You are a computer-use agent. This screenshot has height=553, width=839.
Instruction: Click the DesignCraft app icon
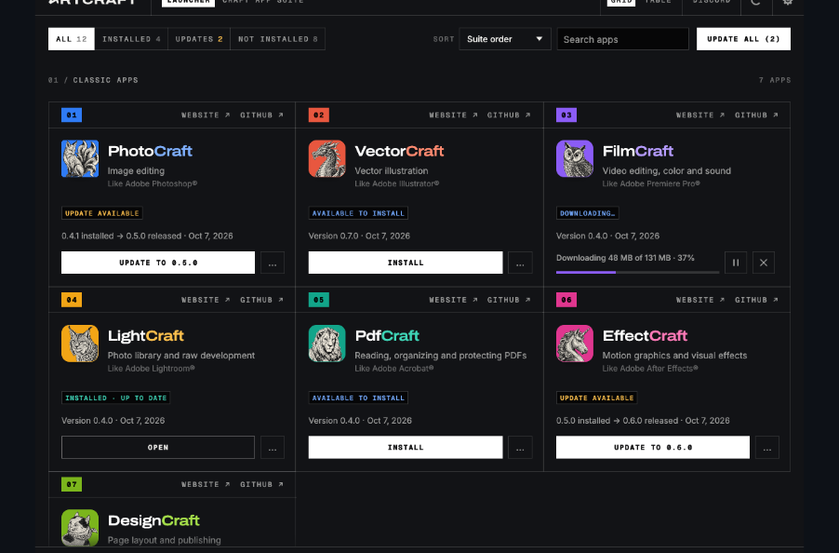(80, 528)
